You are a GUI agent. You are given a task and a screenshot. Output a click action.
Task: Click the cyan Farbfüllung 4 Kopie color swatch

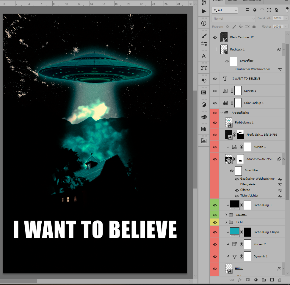[234, 232]
